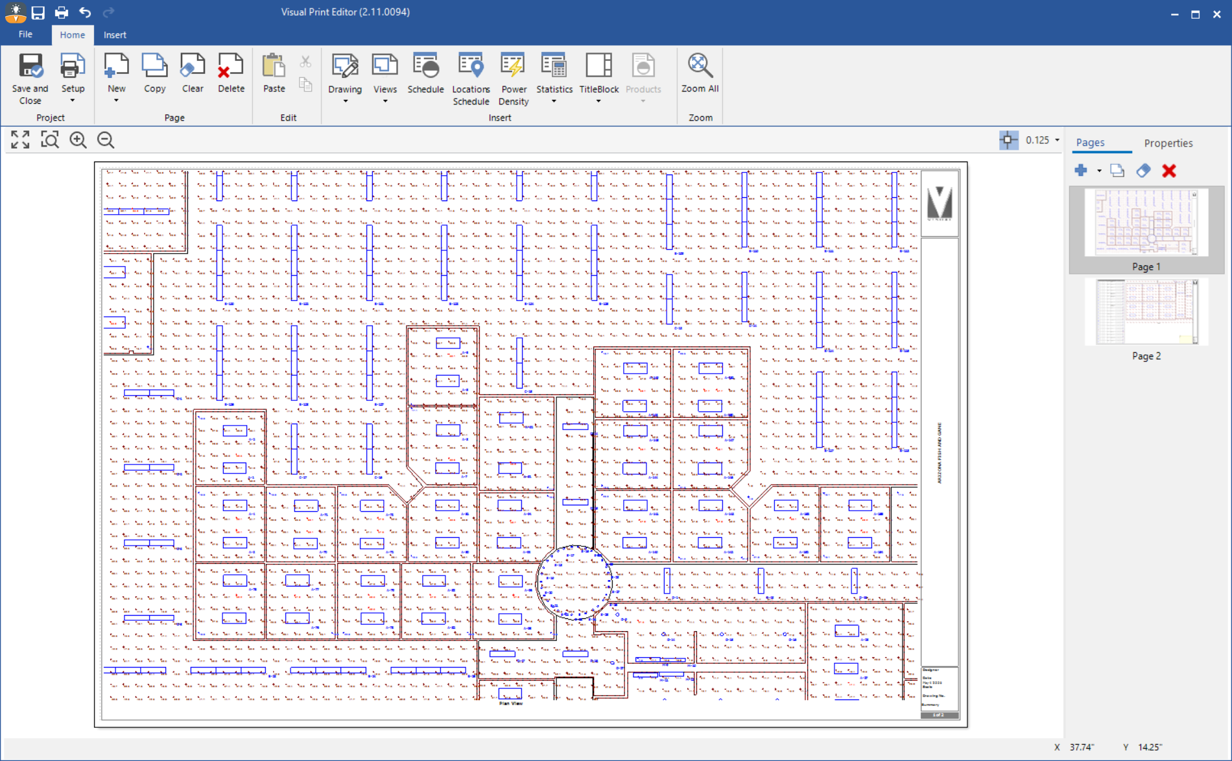Select the Page 2 thumbnail
Image resolution: width=1232 pixels, height=761 pixels.
point(1146,313)
